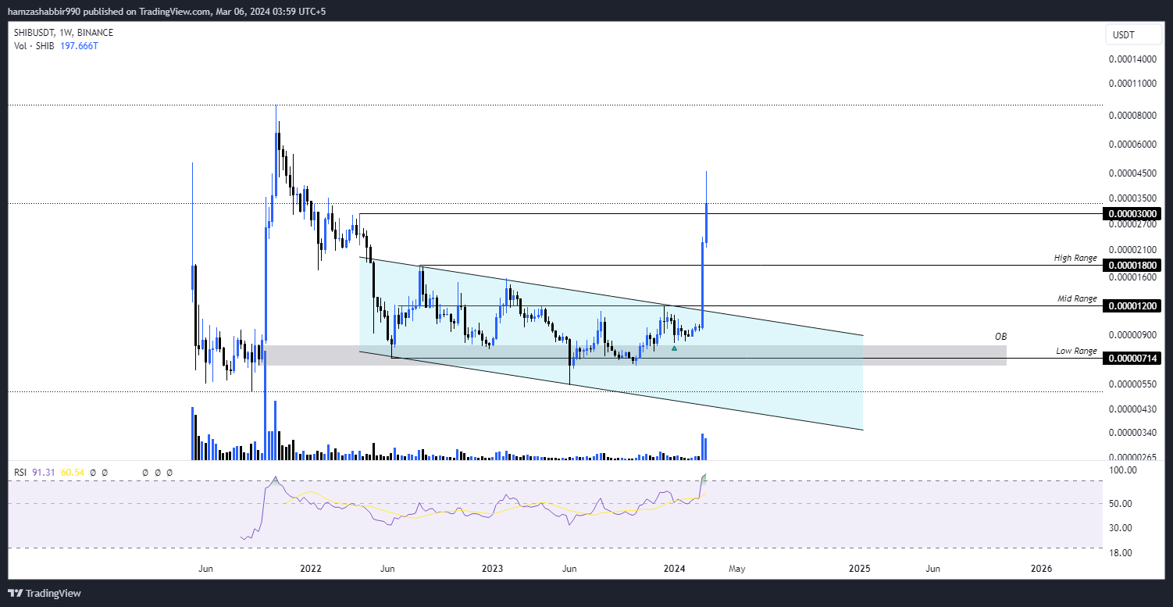Click the 0.00006000 price axis tick
Screen dimensions: 1173x607
point(1132,145)
